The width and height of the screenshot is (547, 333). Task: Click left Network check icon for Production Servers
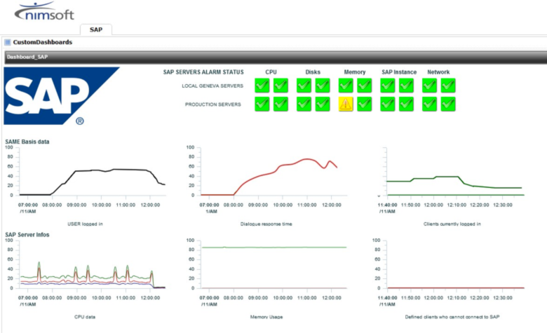(x=429, y=104)
